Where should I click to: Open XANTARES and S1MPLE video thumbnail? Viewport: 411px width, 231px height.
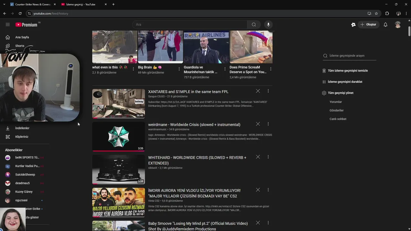click(x=118, y=104)
